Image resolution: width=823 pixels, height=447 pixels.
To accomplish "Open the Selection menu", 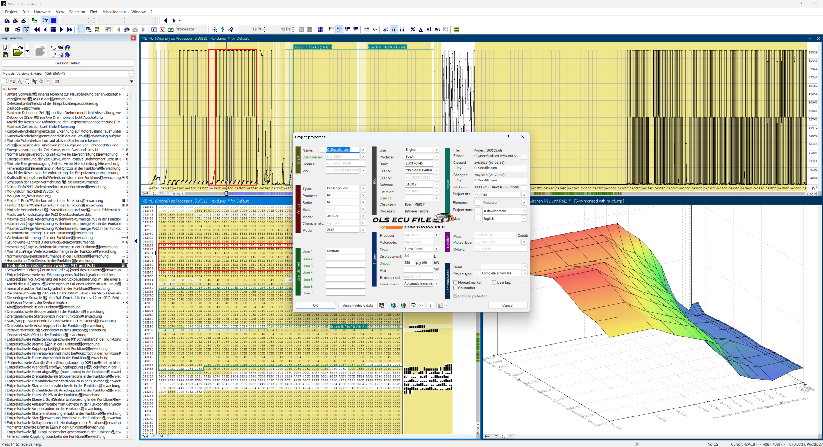I will pyautogui.click(x=77, y=12).
